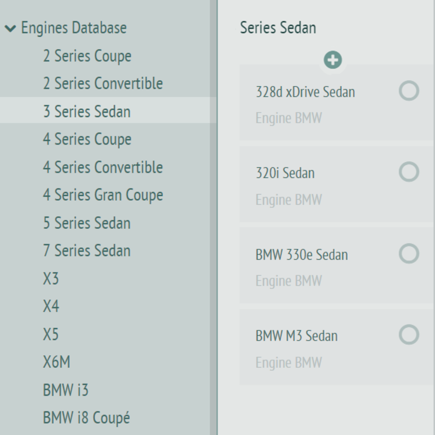Open the BMW M3 Sedan card
Screen dimensions: 435x435
[296, 336]
